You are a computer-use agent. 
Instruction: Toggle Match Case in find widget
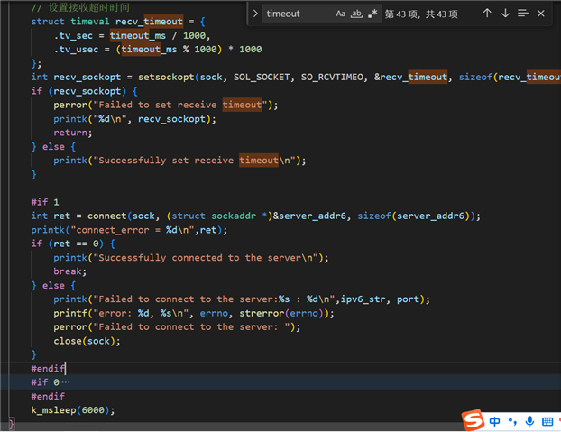coord(341,14)
